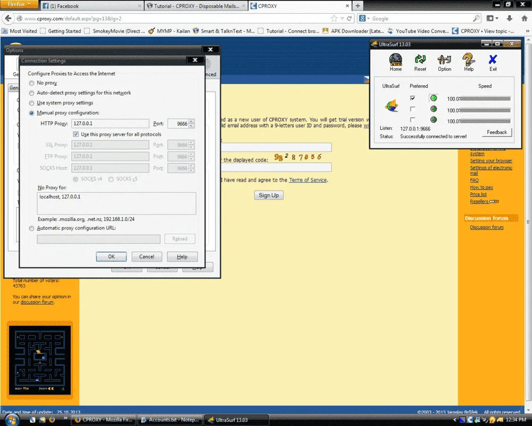The width and height of the screenshot is (532, 426).
Task: Go to the Firefox Home page icon
Action: pyautogui.click(x=525, y=18)
